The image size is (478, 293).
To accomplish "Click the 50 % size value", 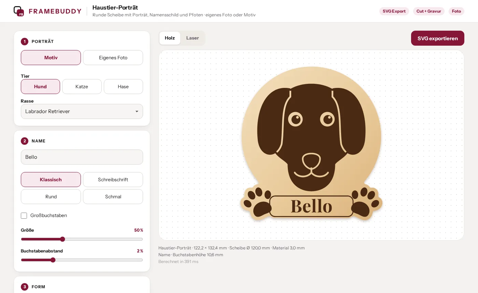I will tap(139, 230).
